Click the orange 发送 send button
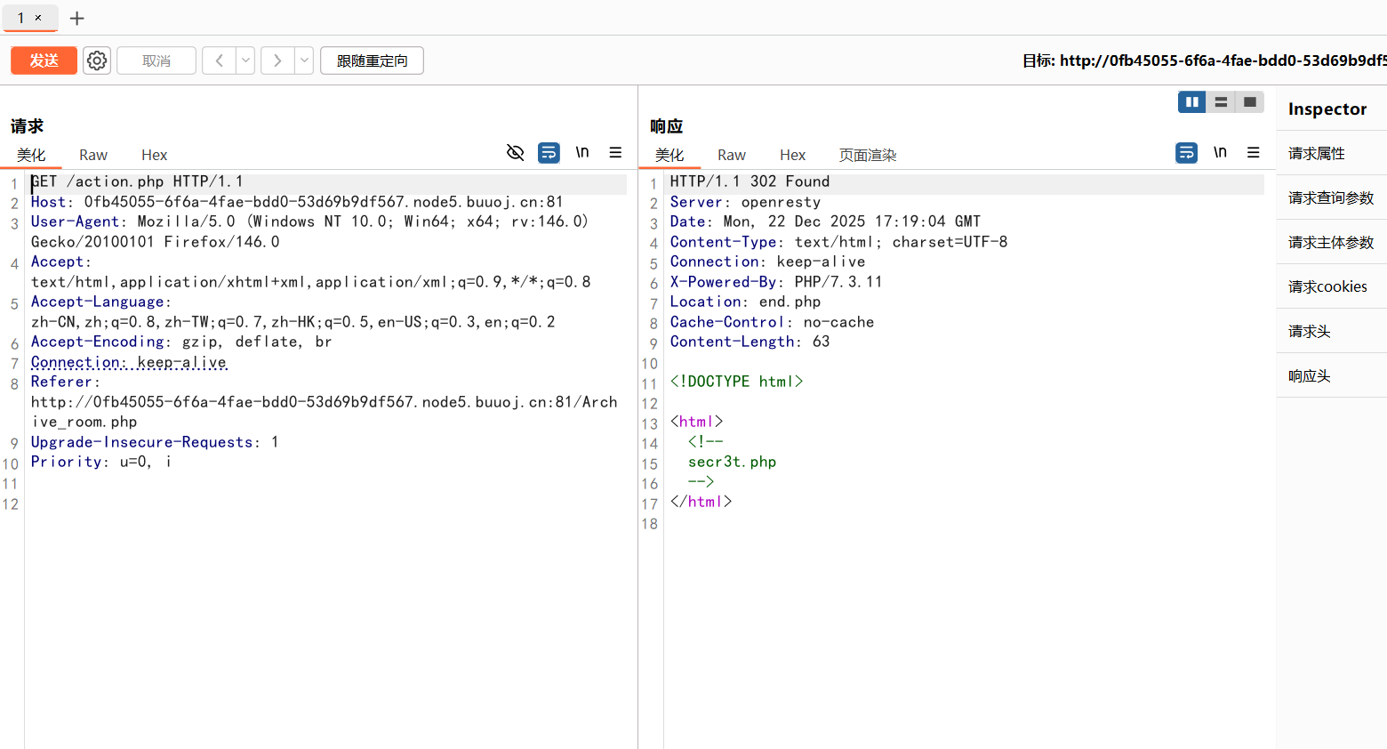 (x=44, y=60)
